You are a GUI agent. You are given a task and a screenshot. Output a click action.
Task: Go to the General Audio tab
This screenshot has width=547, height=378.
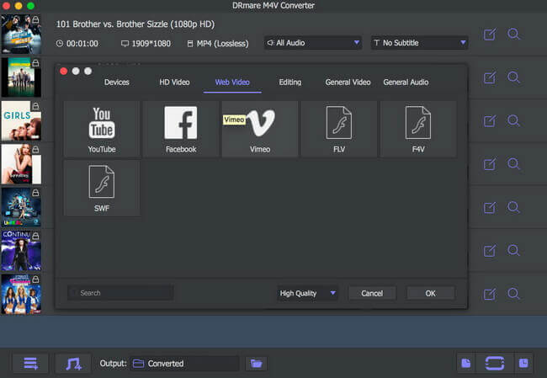(x=406, y=83)
